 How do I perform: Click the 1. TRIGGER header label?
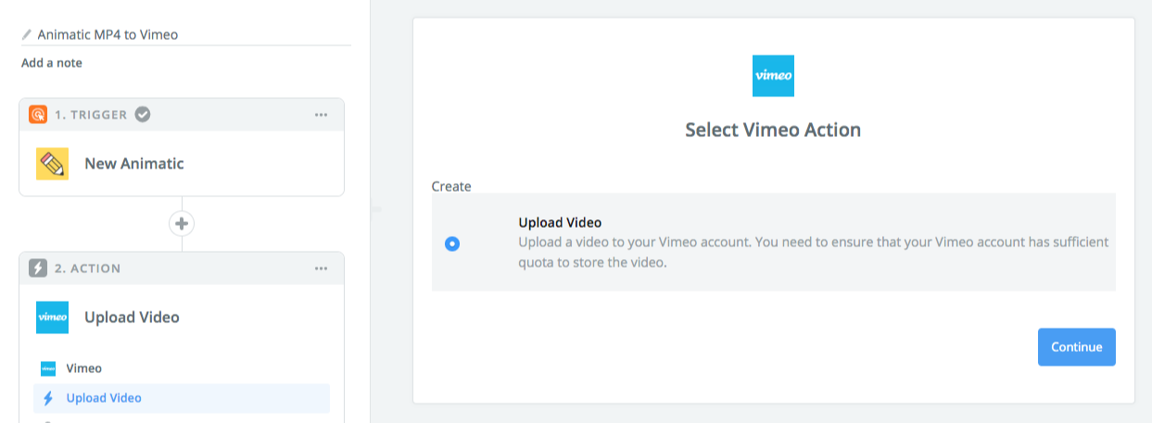click(91, 115)
